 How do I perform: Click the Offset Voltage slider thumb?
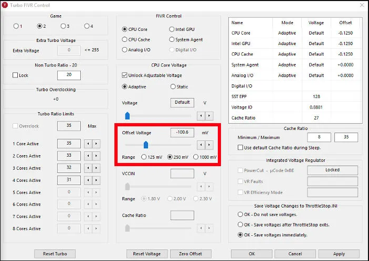coord(146,145)
